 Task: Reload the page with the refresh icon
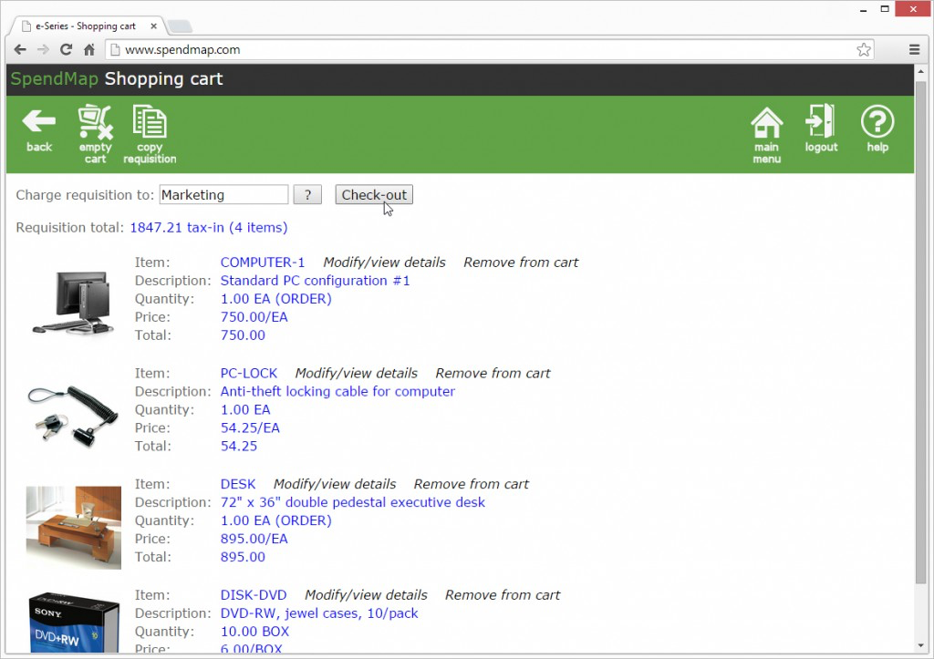point(66,49)
